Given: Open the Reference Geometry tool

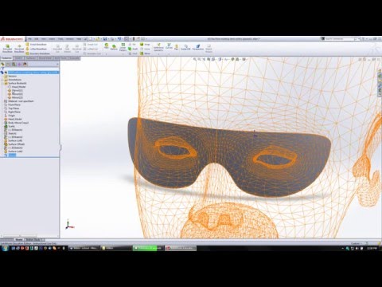Looking at the screenshot, I should pyautogui.click(x=158, y=47).
